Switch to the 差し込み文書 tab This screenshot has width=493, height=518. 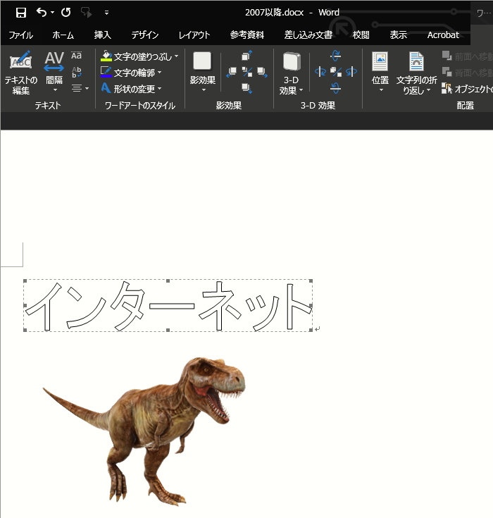(308, 35)
